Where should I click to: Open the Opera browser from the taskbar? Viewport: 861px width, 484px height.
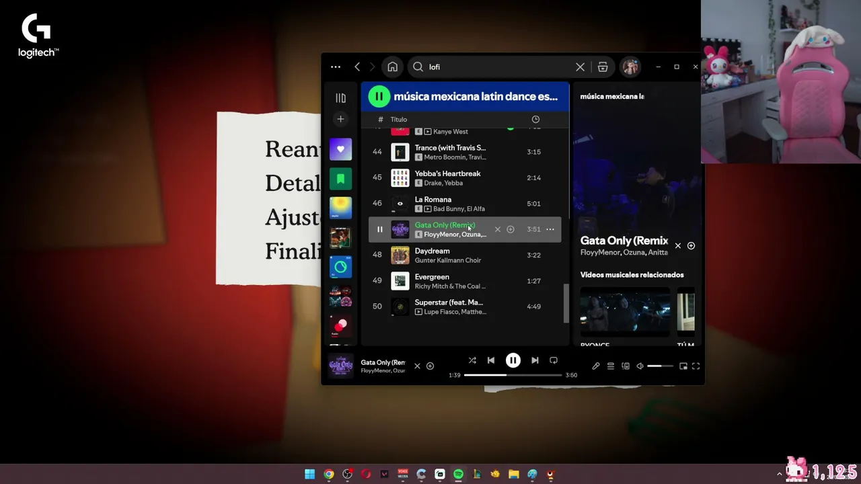[366, 474]
